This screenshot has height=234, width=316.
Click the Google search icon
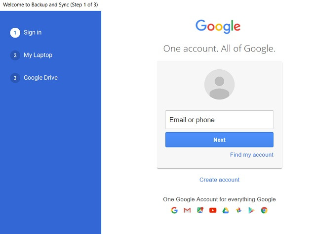174,210
